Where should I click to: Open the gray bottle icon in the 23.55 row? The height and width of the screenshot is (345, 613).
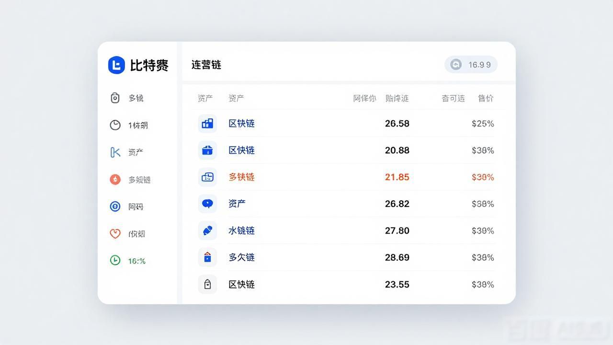207,285
